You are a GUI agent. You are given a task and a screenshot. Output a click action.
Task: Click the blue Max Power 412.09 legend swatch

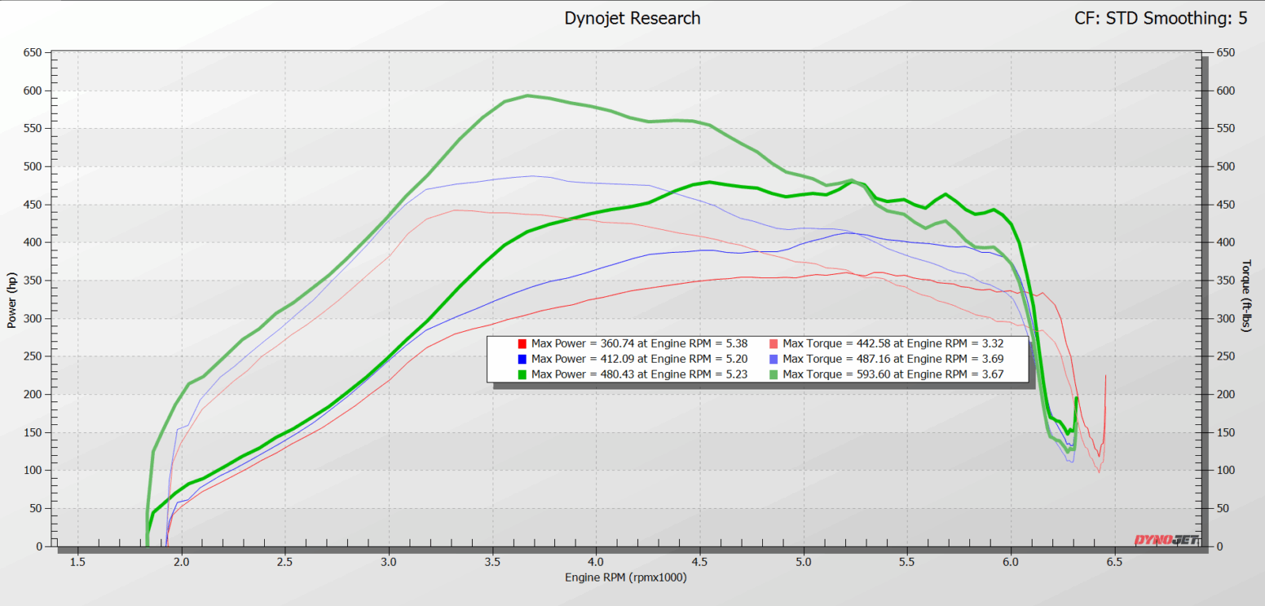point(522,359)
